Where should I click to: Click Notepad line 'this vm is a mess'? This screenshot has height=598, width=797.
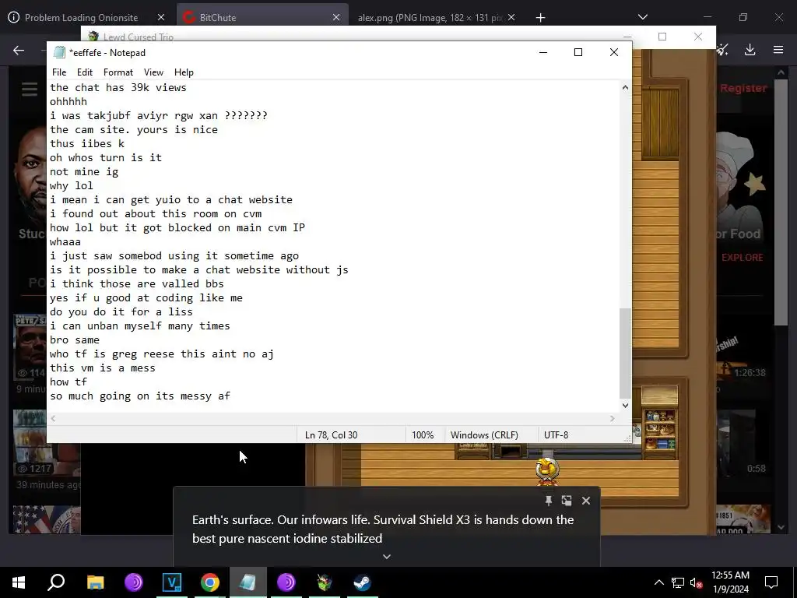[103, 368]
